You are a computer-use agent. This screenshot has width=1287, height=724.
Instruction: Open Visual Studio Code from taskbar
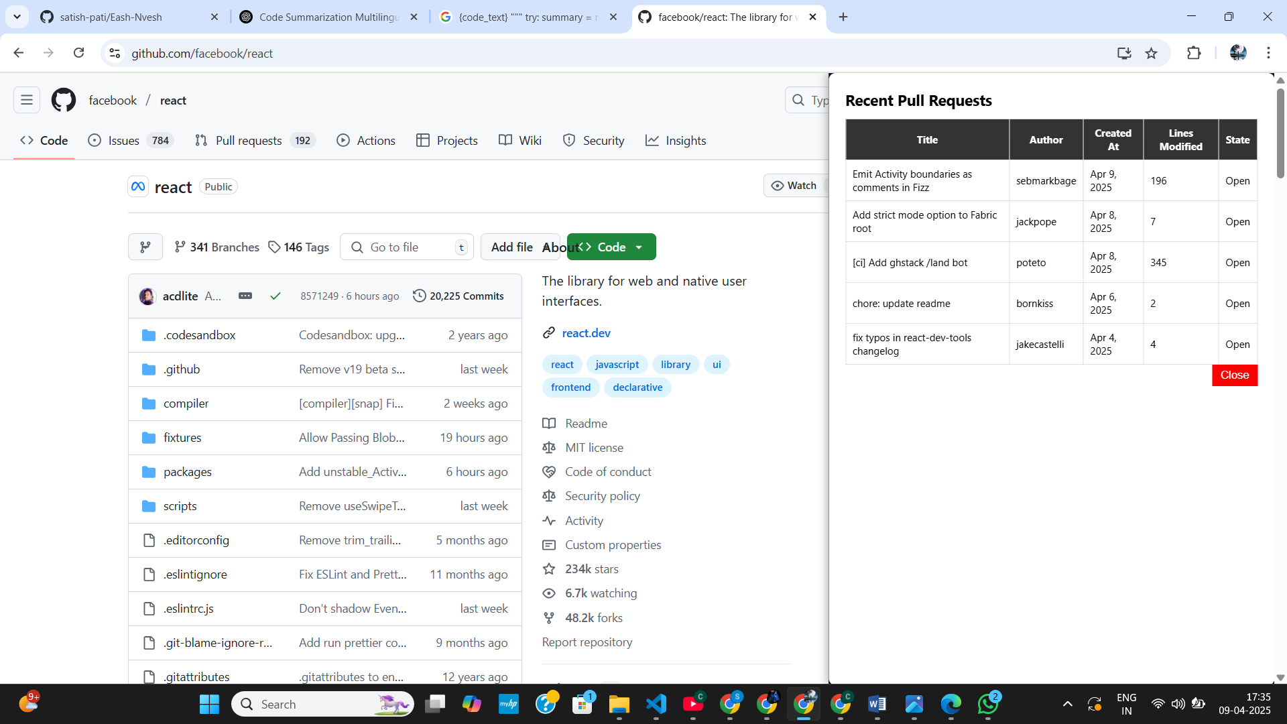pos(656,704)
